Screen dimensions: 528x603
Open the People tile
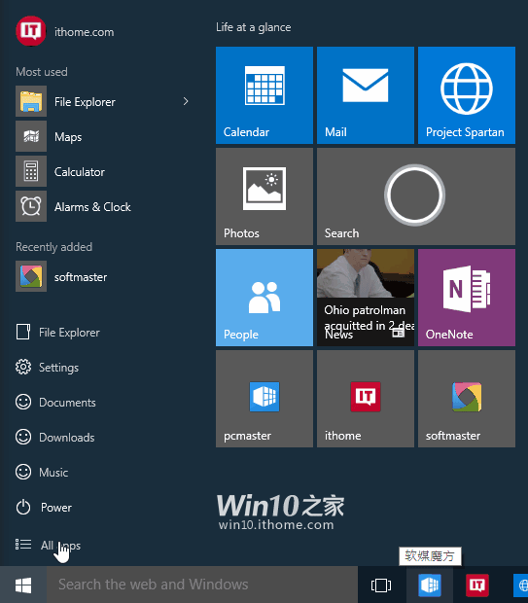[264, 298]
